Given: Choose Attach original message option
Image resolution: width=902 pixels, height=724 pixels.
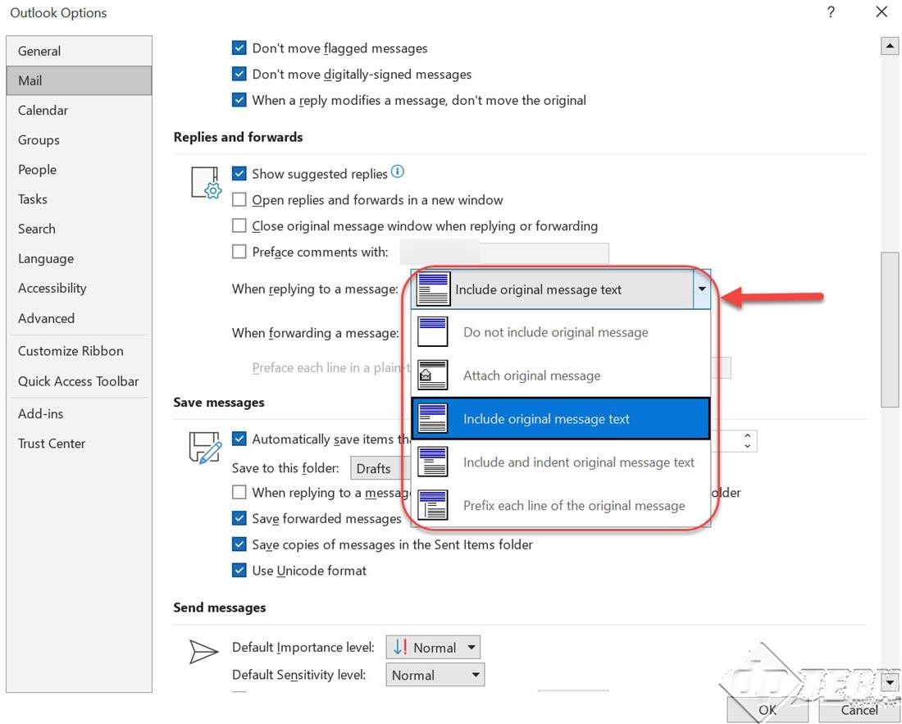Looking at the screenshot, I should pos(561,375).
